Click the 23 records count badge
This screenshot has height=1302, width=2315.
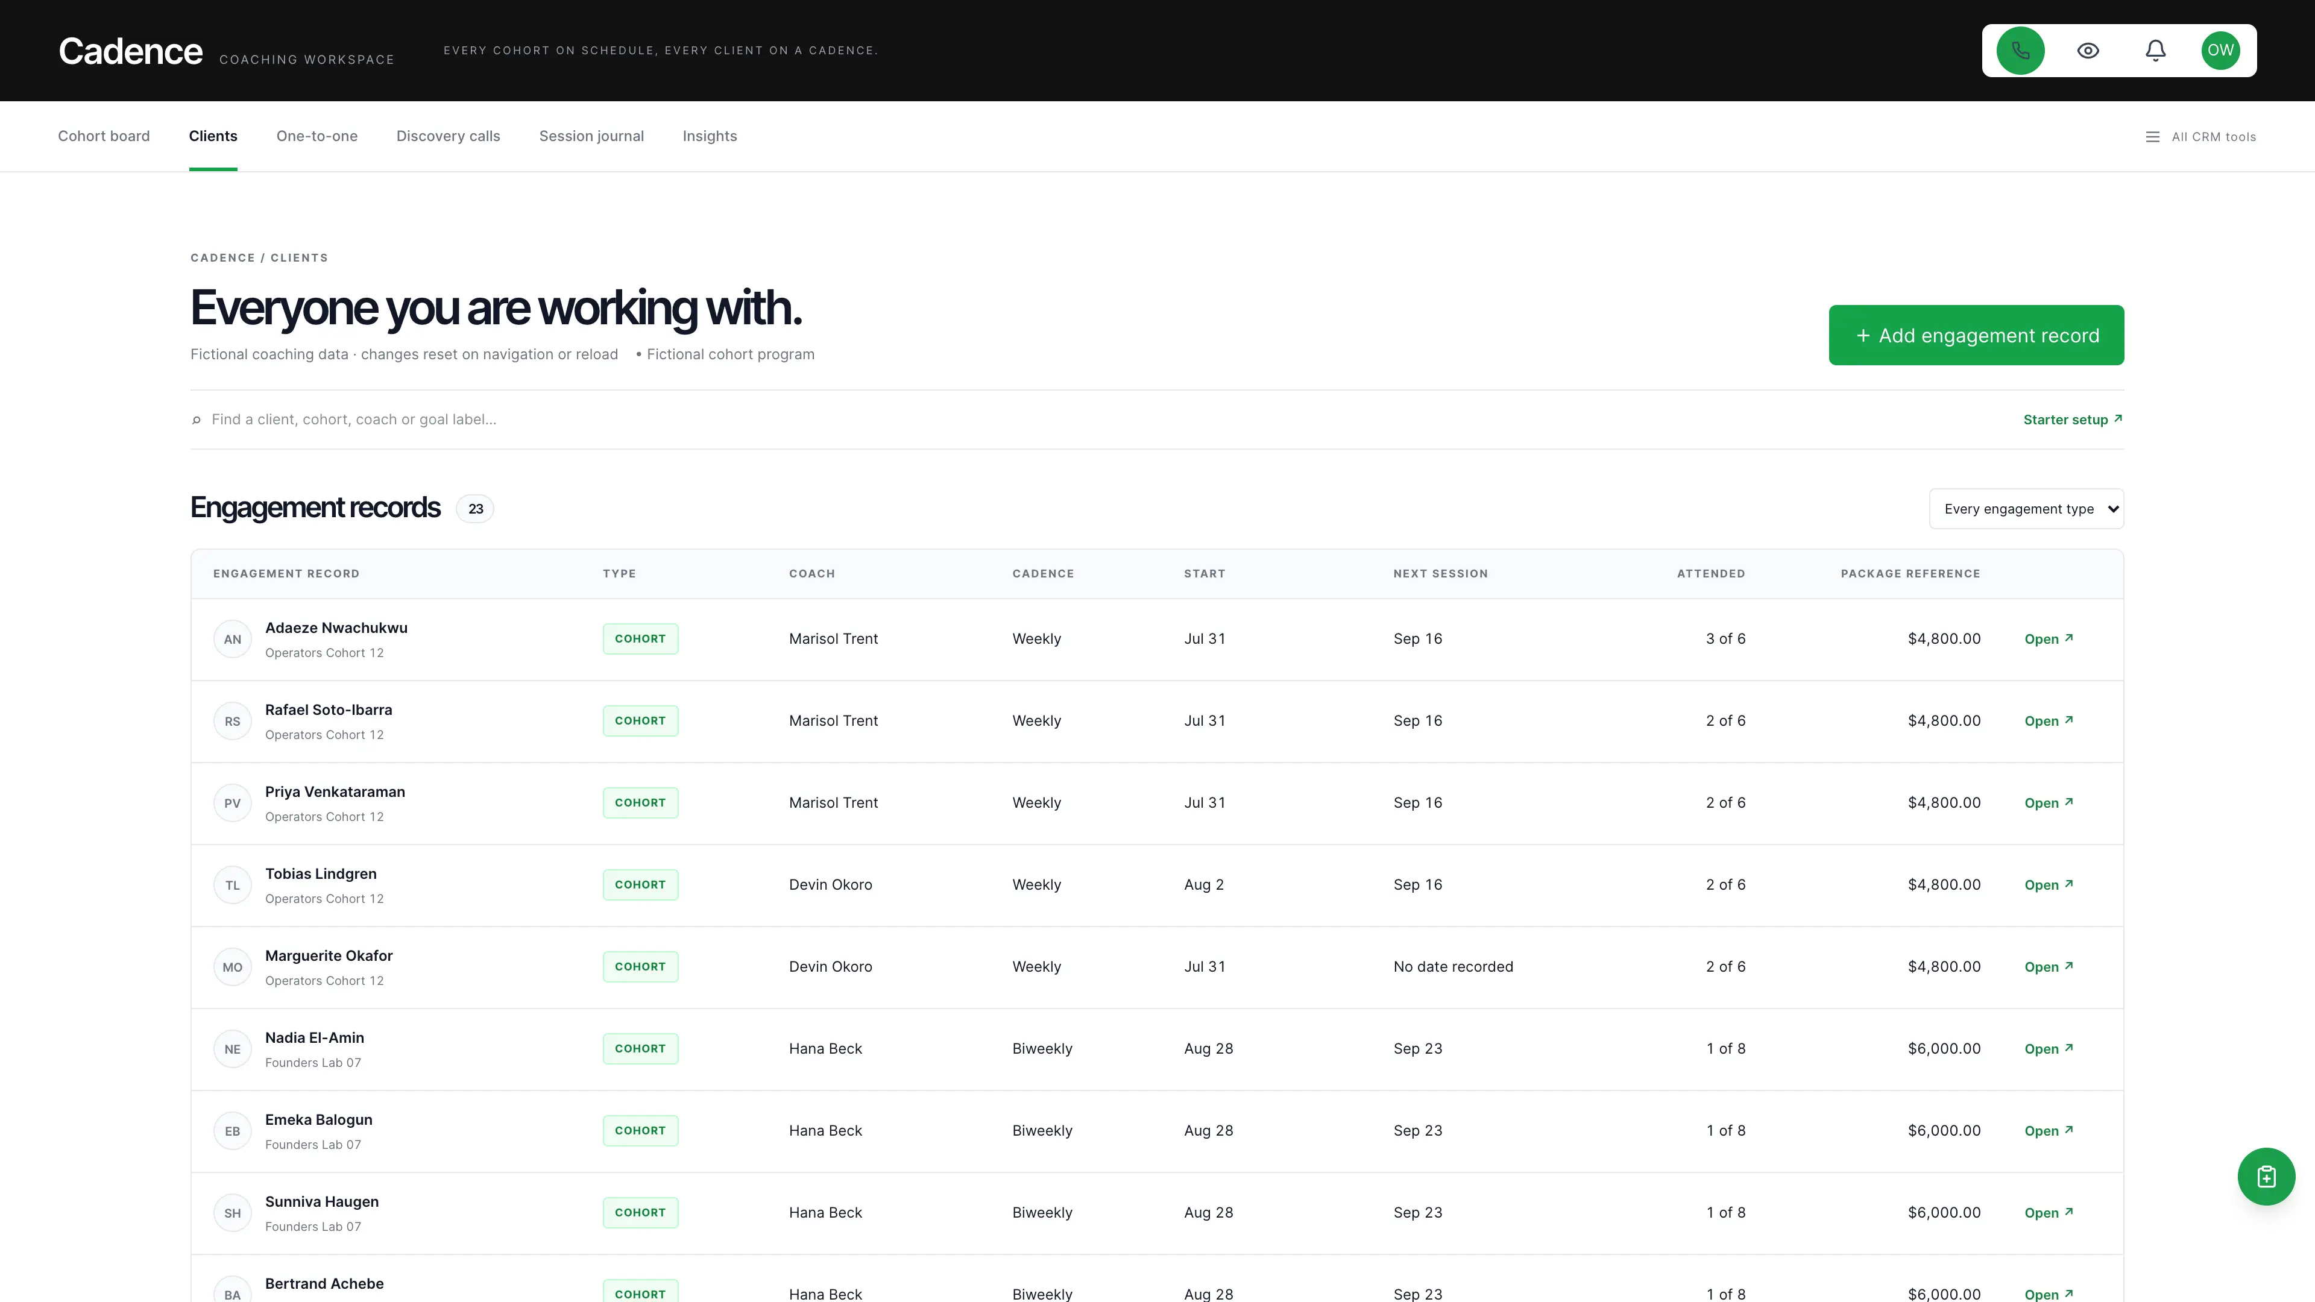pyautogui.click(x=476, y=509)
